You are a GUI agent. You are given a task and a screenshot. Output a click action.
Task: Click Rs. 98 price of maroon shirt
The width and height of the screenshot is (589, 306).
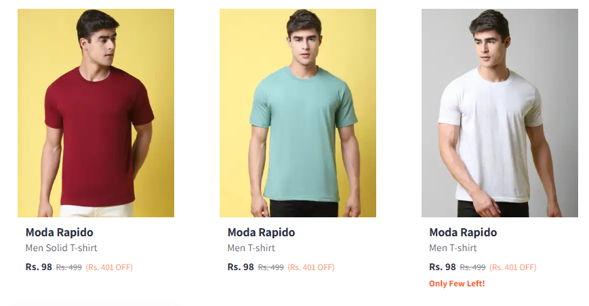39,267
